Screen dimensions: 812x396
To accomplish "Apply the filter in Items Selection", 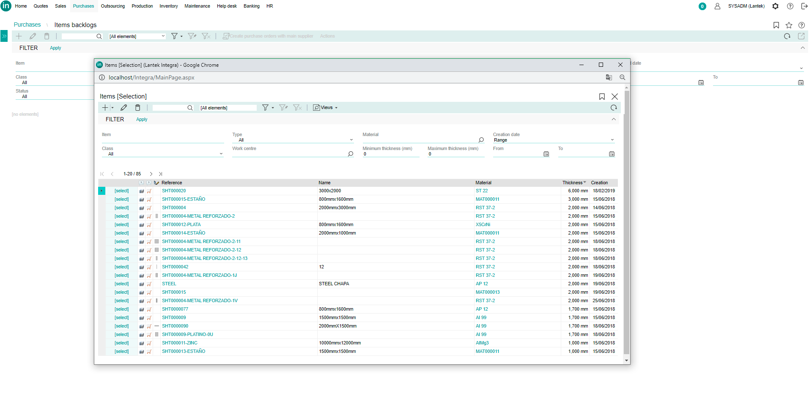I will 142,120.
